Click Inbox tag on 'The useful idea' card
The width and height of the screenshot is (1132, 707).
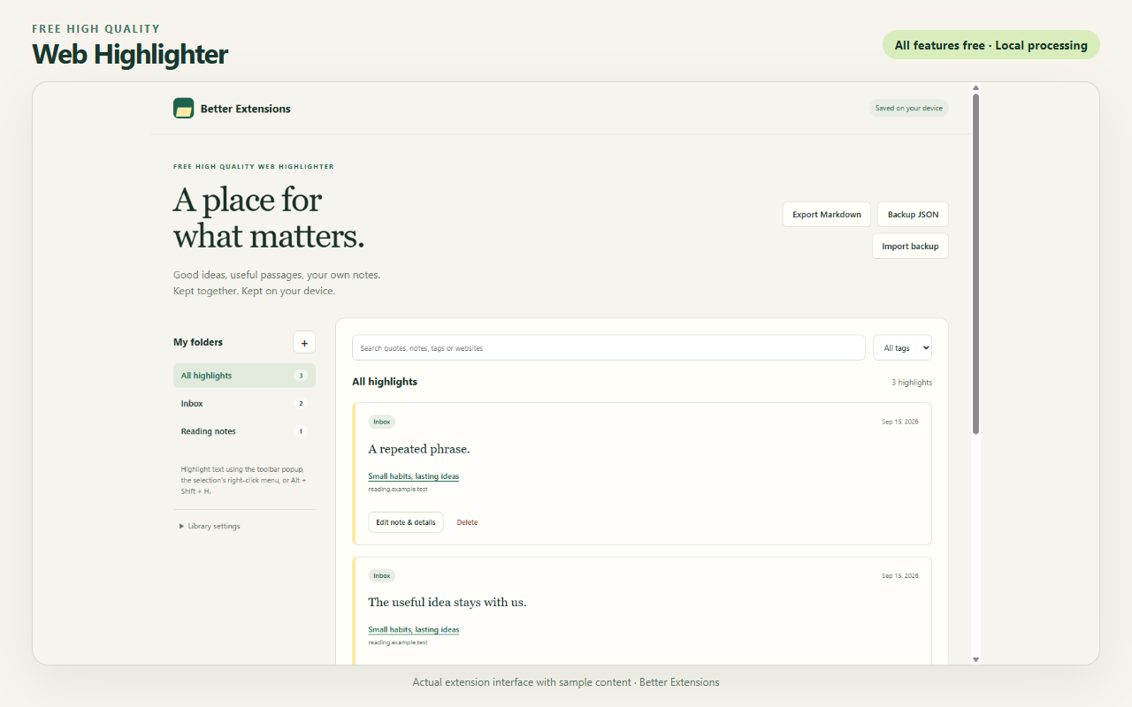point(382,575)
